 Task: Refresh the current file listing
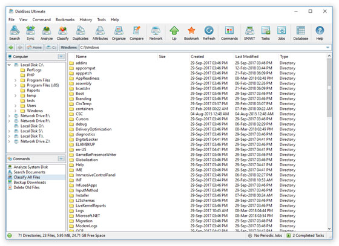(x=209, y=33)
